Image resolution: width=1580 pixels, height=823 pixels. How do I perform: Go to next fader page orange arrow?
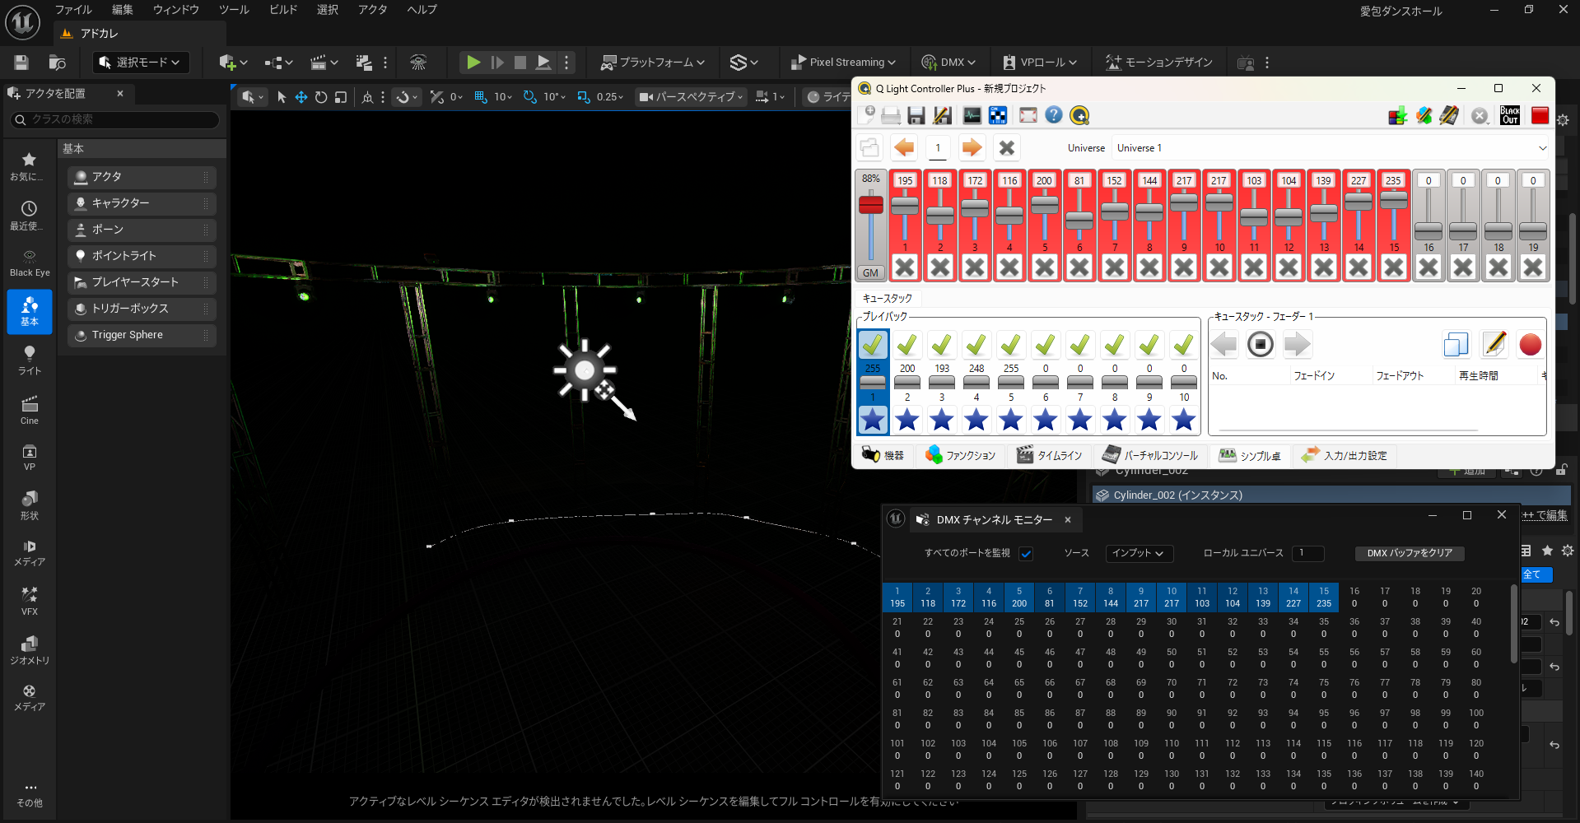[x=972, y=148]
